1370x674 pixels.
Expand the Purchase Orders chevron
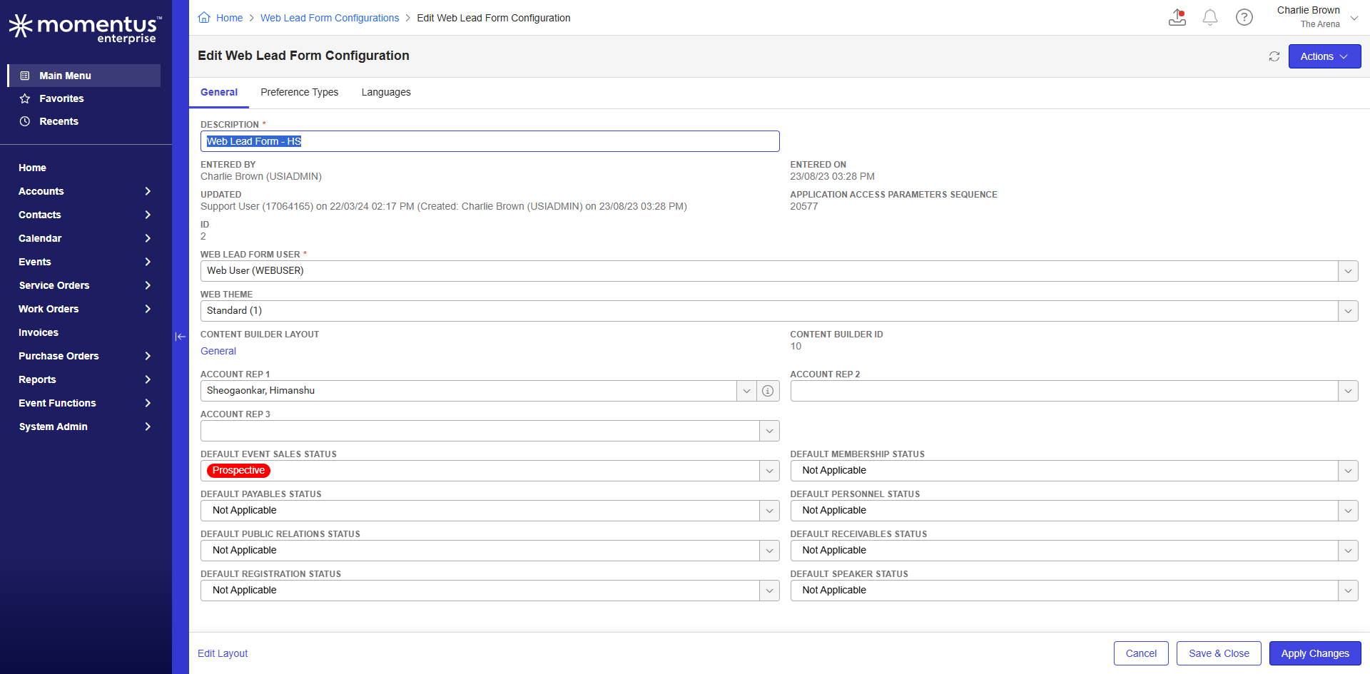(148, 356)
